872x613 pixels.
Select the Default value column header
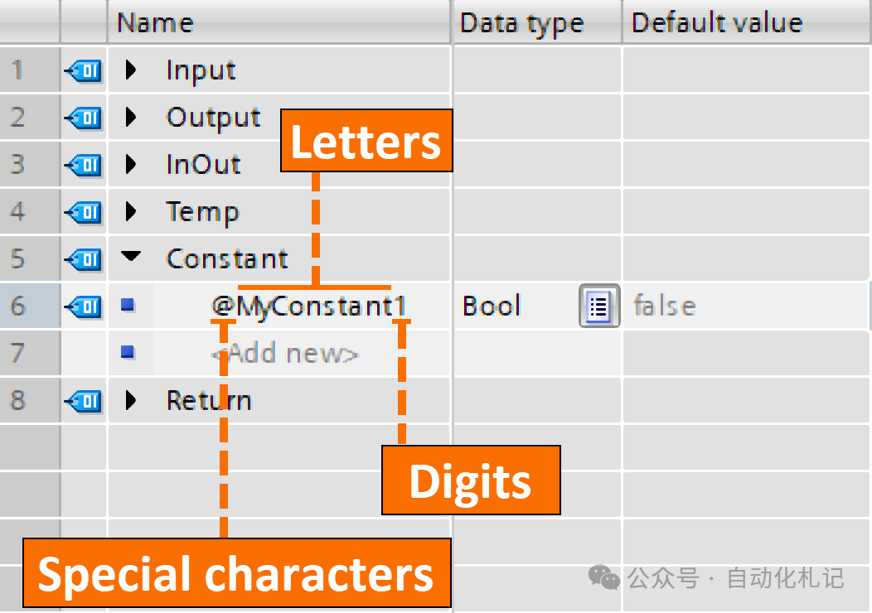point(747,22)
